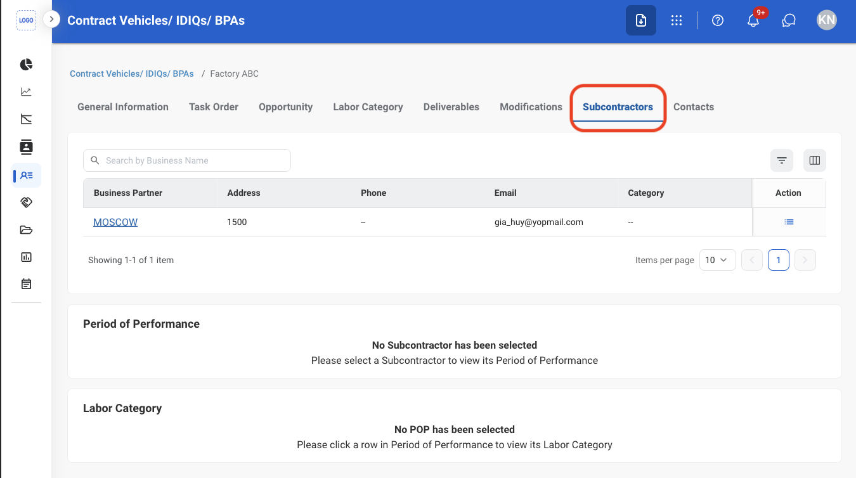Viewport: 856px width, 478px height.
Task: Go to the previous page arrow
Action: (752, 260)
